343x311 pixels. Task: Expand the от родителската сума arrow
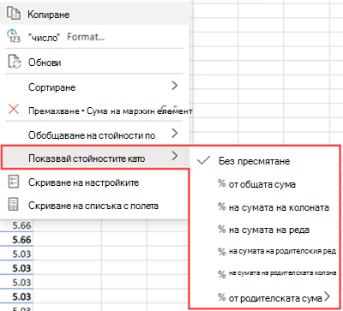tap(327, 296)
